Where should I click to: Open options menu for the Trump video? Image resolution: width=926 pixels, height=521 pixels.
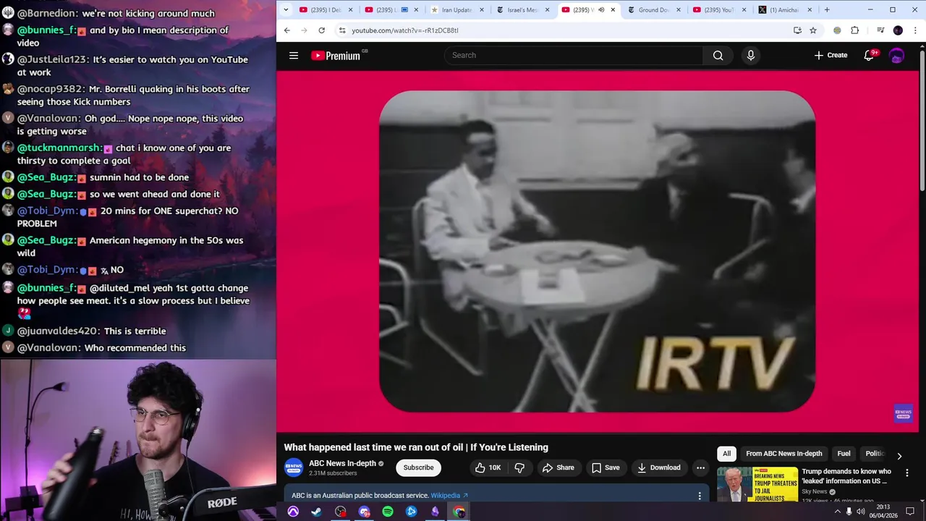click(x=907, y=473)
